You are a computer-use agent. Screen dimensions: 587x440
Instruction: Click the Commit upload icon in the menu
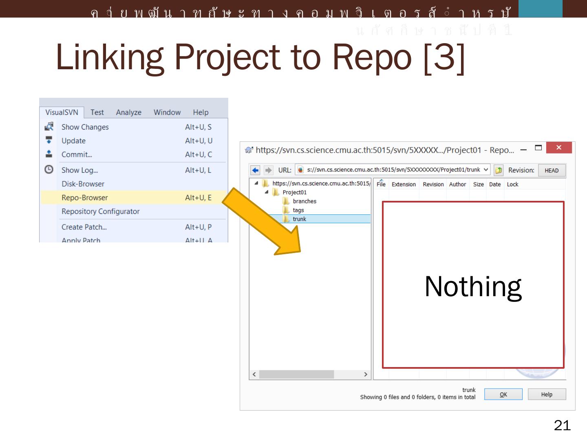tap(49, 154)
